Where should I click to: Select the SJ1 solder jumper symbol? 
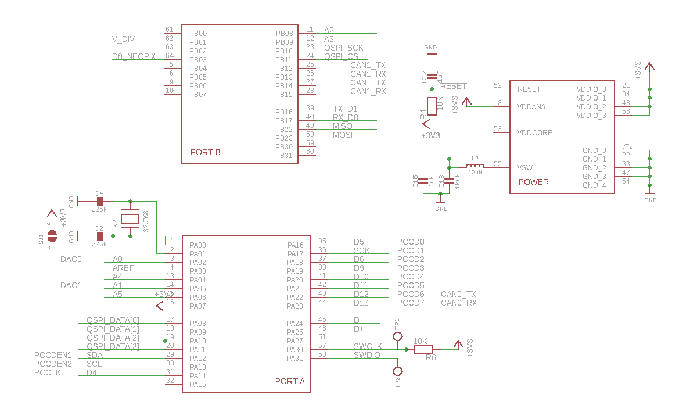click(52, 236)
